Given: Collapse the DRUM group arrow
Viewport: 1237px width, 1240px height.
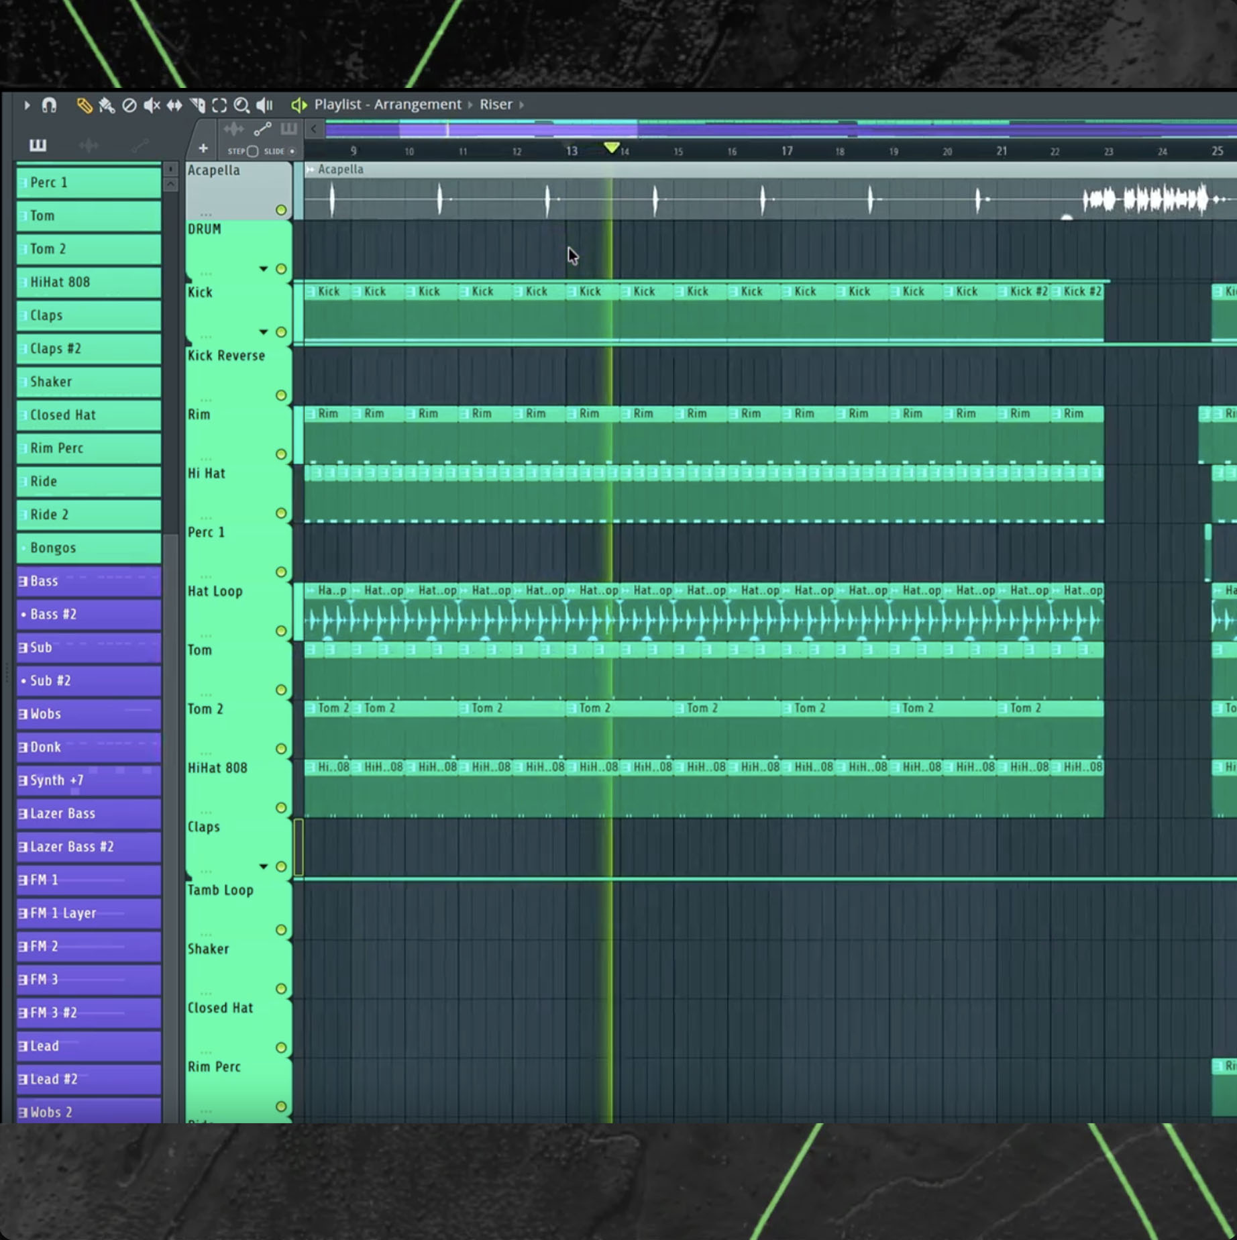Looking at the screenshot, I should (x=264, y=269).
